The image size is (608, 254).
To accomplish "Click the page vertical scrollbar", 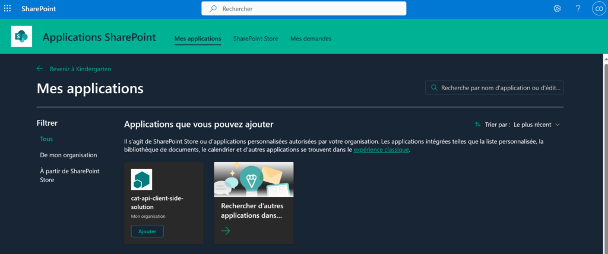I will [605, 154].
